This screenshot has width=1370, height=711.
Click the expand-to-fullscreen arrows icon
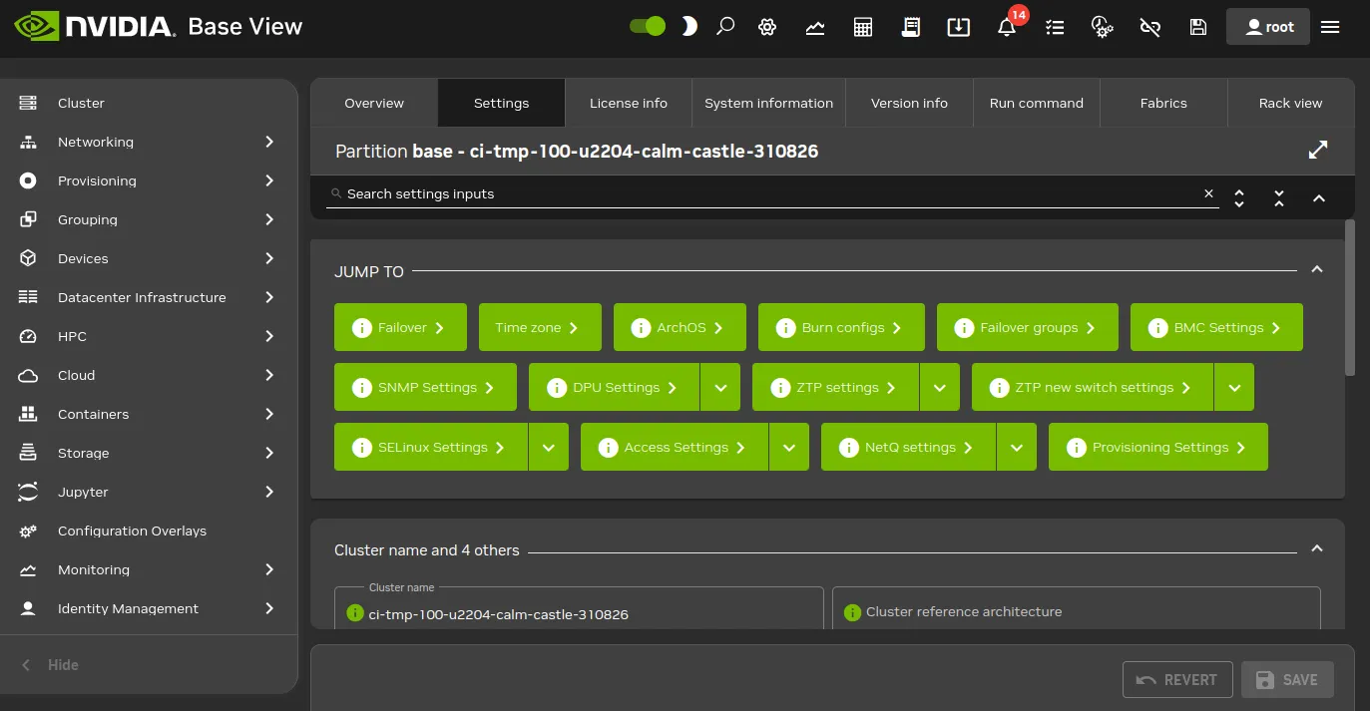click(1318, 150)
